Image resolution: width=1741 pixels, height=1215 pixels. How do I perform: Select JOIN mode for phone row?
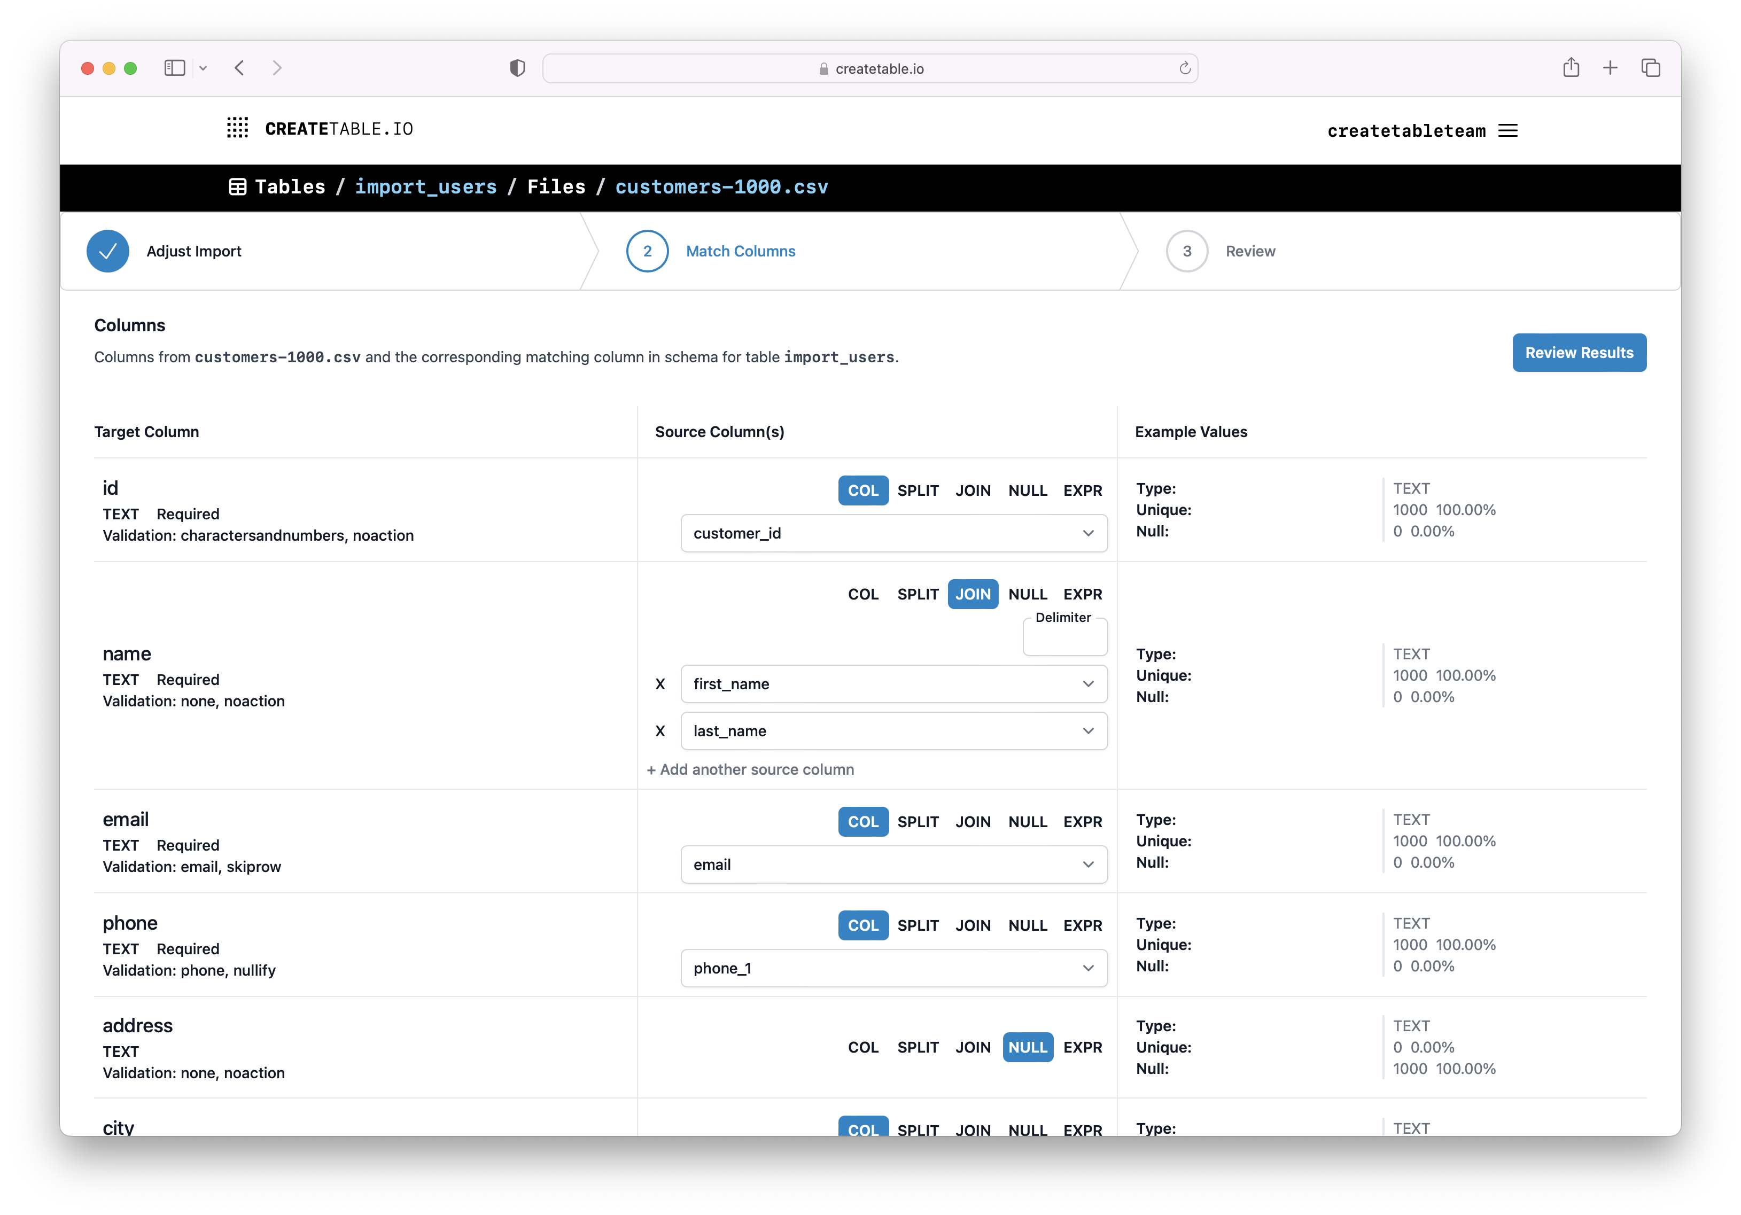pyautogui.click(x=972, y=925)
